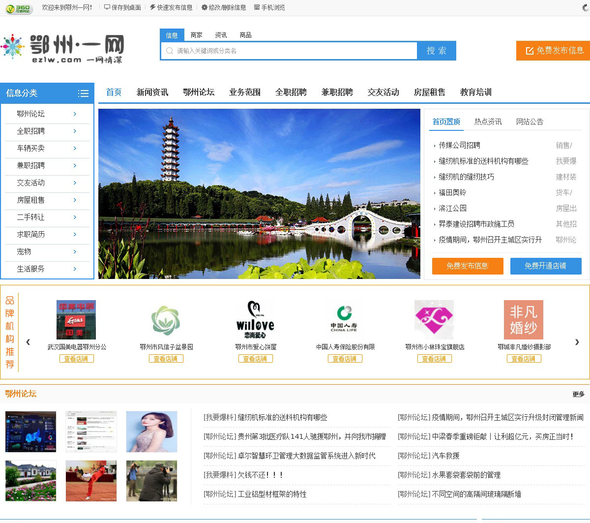Click the 小林珠宝 diamond logo
590x523 pixels.
coord(434,320)
